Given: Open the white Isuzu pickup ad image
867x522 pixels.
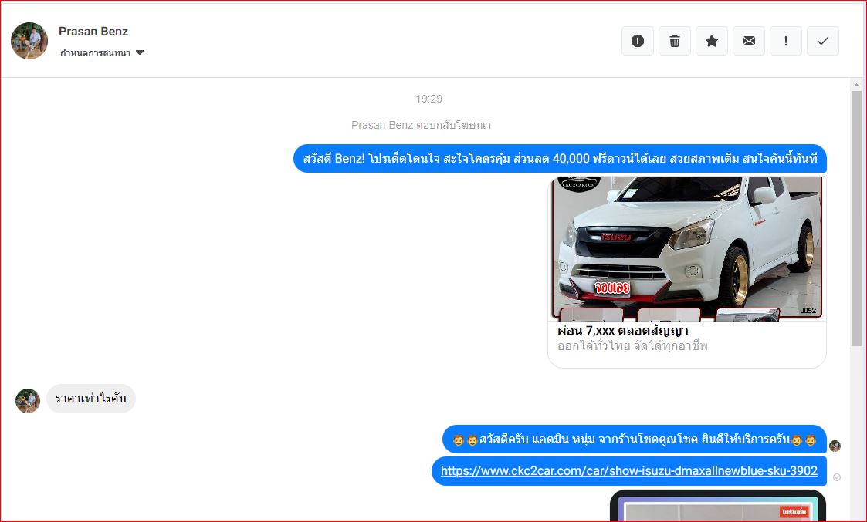Looking at the screenshot, I should click(687, 248).
